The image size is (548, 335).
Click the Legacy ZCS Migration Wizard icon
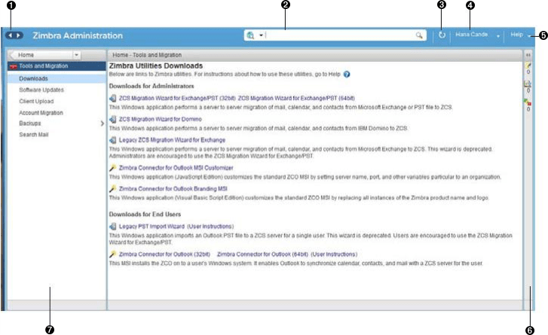112,140
